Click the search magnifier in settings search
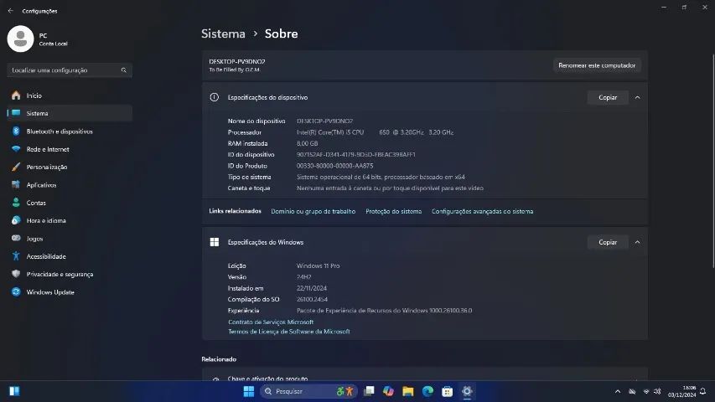715x402 pixels. click(x=123, y=70)
